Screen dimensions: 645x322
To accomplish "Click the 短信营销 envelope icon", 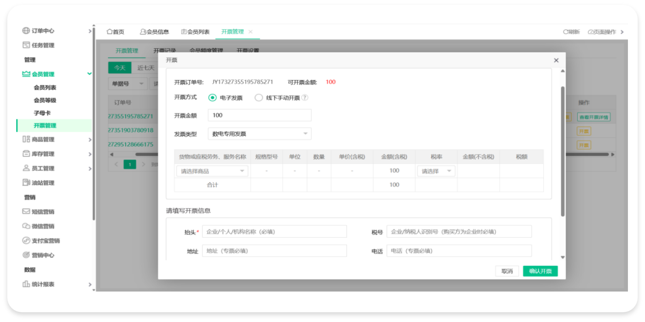I will pyautogui.click(x=26, y=211).
